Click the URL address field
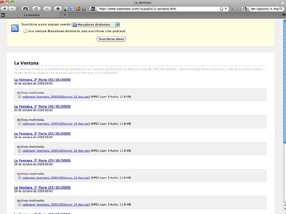 (x=158, y=9)
